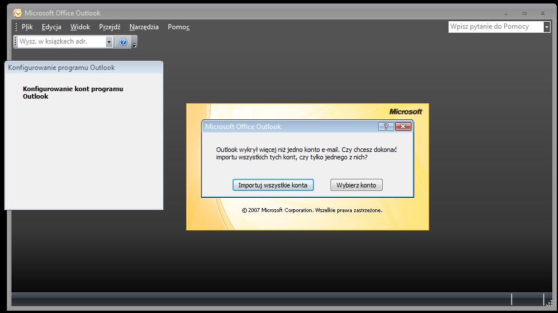This screenshot has width=558, height=313.
Task: Click the resize grip in status bar
Action: click(549, 302)
